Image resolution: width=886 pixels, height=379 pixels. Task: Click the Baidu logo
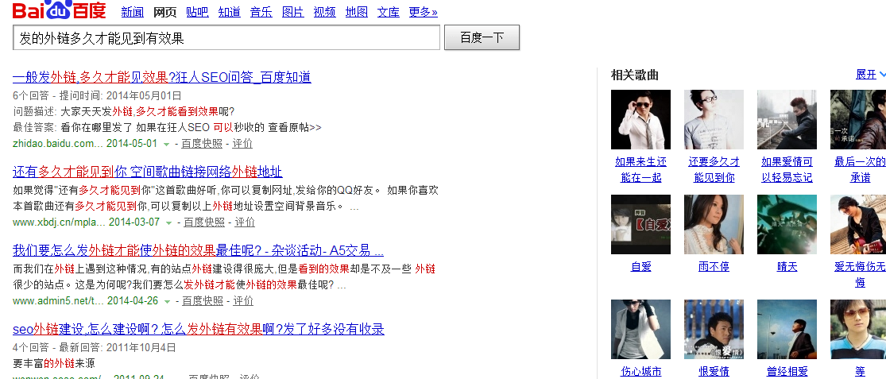[59, 11]
